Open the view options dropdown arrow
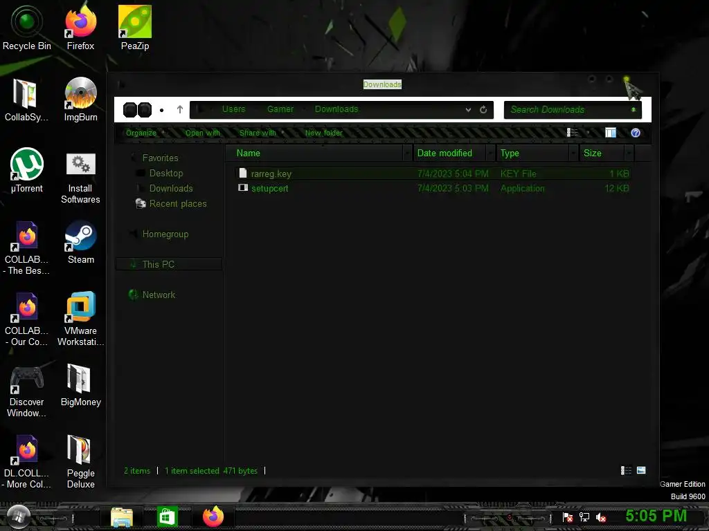 [x=587, y=133]
